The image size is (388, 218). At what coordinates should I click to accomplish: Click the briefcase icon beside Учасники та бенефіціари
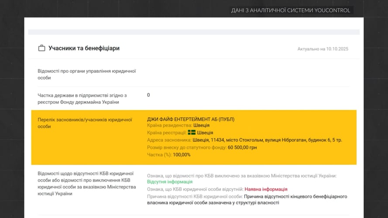(x=42, y=48)
